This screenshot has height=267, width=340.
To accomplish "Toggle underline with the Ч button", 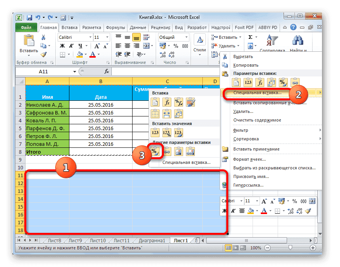I will (79, 45).
